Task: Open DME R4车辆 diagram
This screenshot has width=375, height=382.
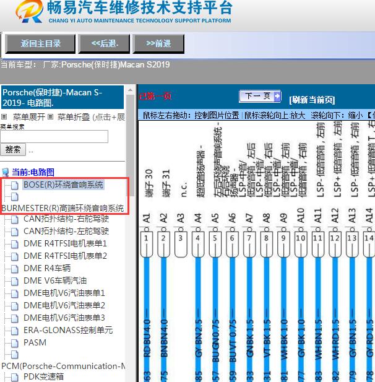Action: click(47, 268)
